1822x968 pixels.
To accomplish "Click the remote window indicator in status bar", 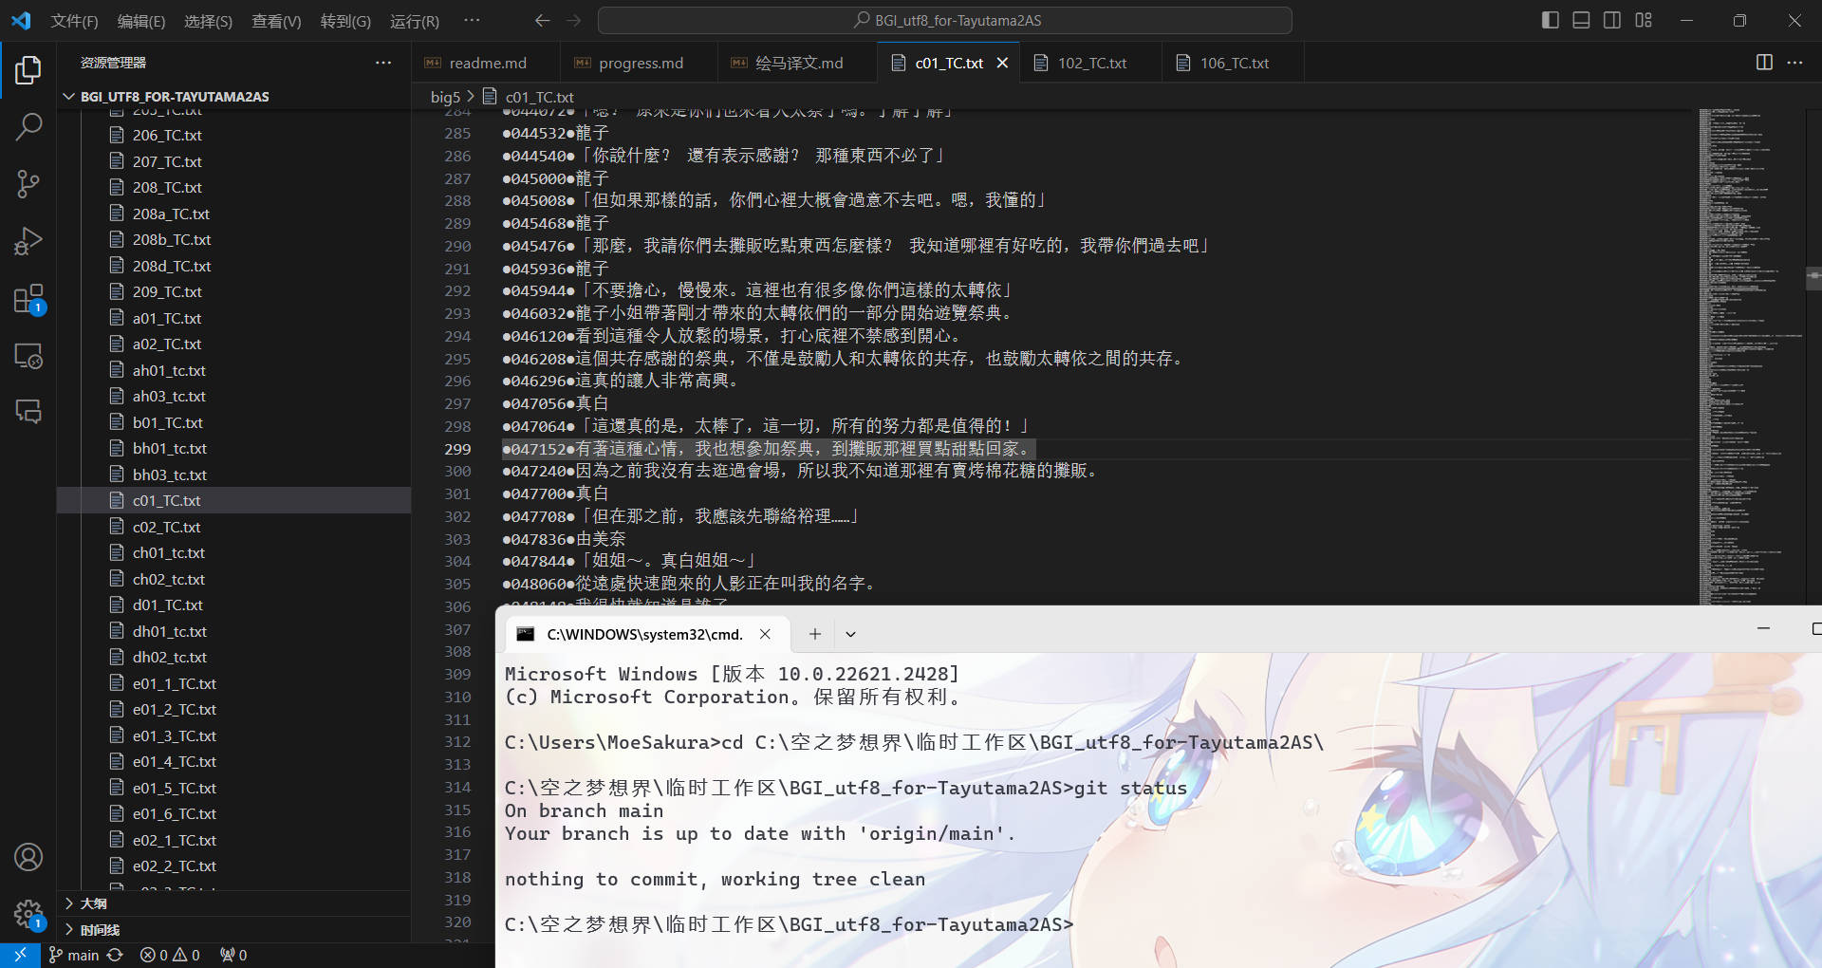I will click(20, 955).
